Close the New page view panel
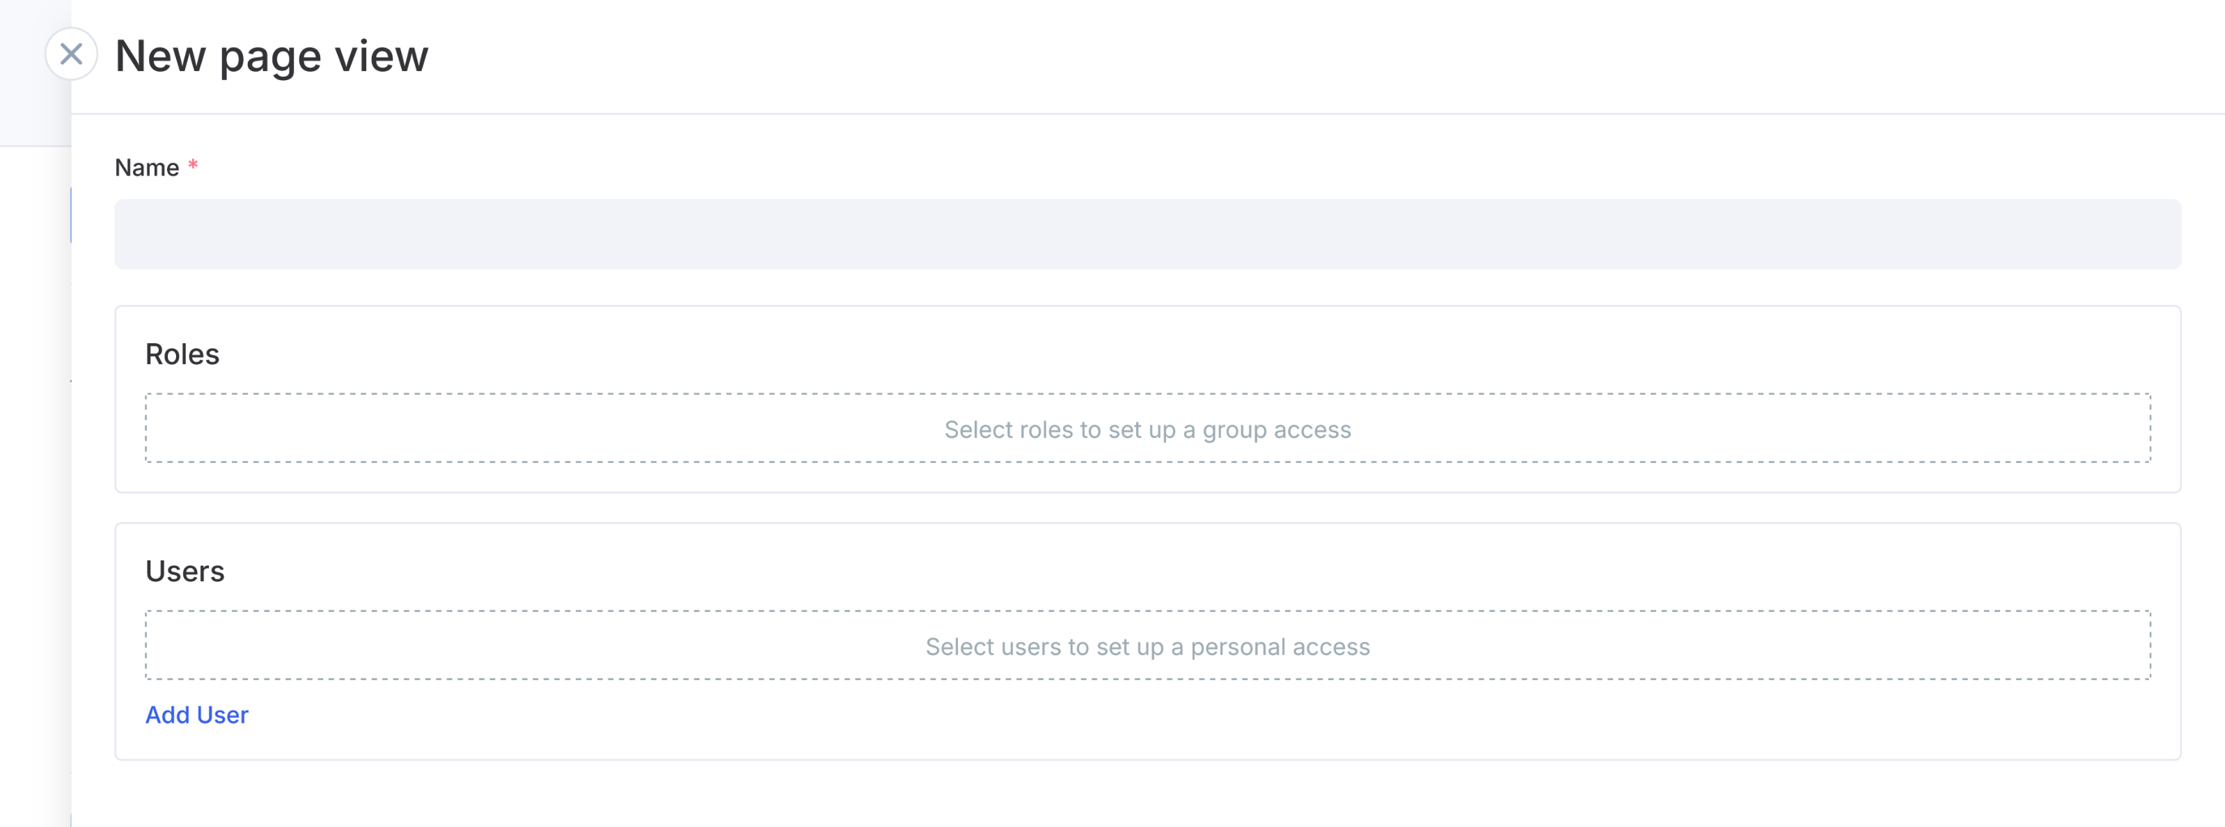The height and width of the screenshot is (827, 2225). (71, 54)
